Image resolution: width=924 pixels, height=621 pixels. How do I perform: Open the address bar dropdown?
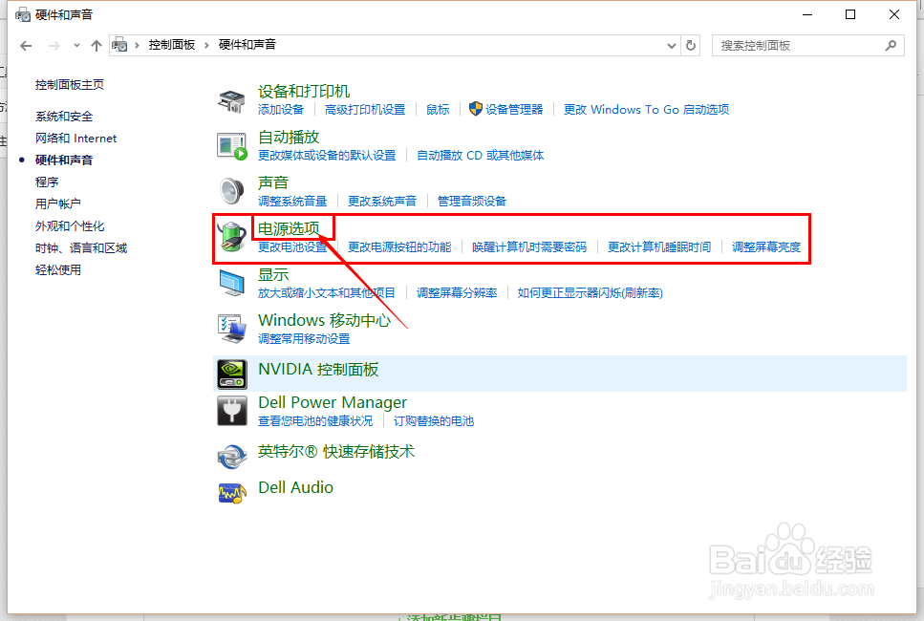tap(672, 45)
